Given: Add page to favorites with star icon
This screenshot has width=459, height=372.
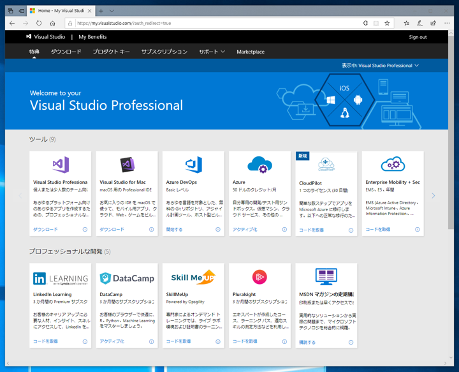Looking at the screenshot, I should tap(387, 23).
